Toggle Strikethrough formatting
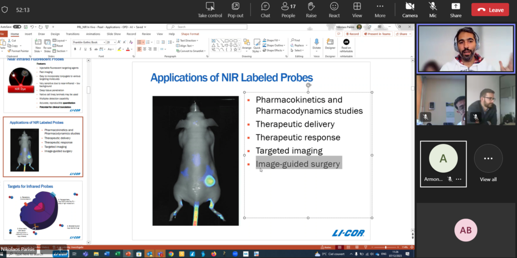Image resolution: width=517 pixels, height=258 pixels. (96, 49)
